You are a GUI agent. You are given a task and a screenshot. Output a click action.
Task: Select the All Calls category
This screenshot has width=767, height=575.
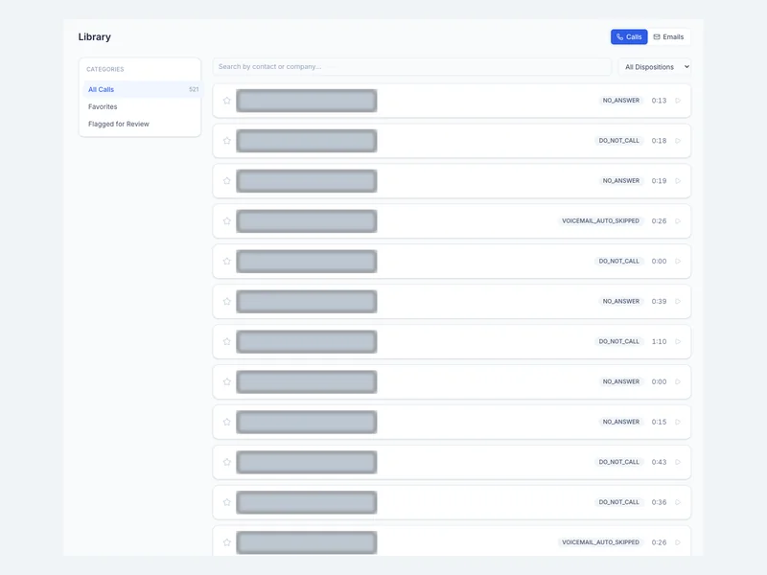click(142, 89)
